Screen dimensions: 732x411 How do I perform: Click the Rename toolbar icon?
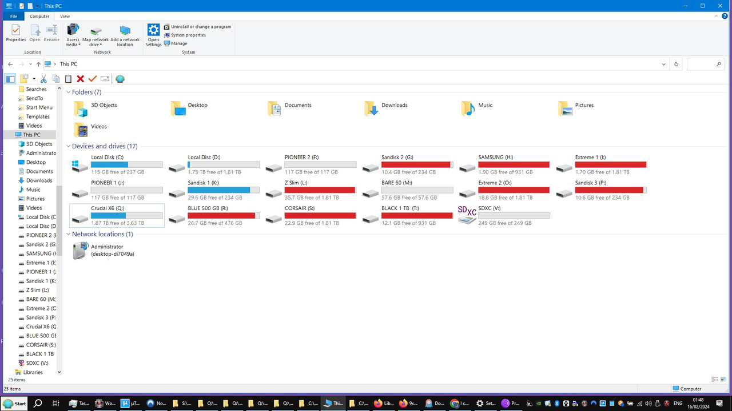pyautogui.click(x=105, y=79)
